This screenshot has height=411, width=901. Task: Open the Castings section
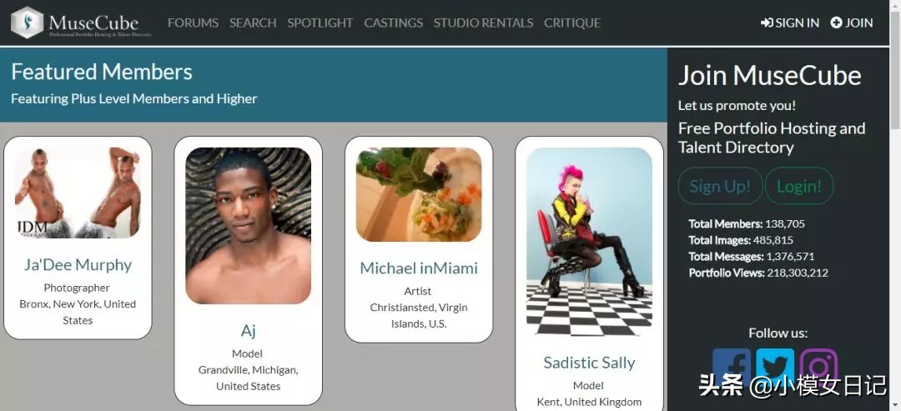(x=394, y=23)
